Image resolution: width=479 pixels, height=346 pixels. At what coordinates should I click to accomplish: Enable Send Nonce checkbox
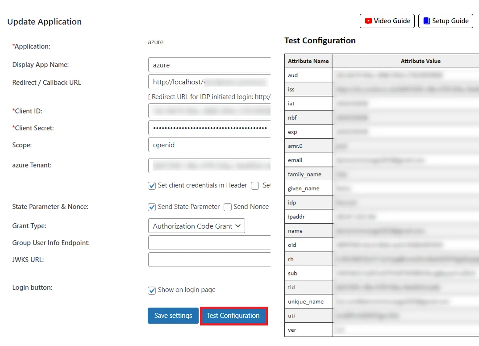(228, 207)
